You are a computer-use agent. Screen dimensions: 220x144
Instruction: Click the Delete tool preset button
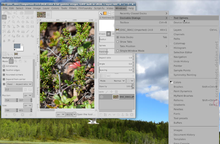[23, 115]
